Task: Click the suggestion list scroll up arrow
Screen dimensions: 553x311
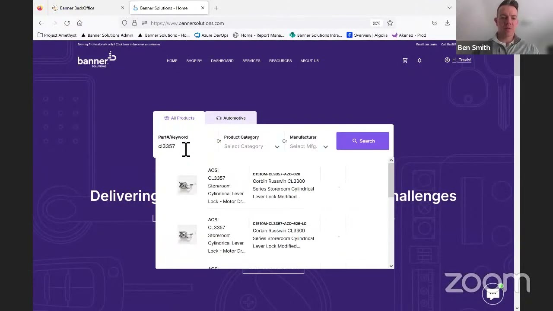Action: [391, 160]
